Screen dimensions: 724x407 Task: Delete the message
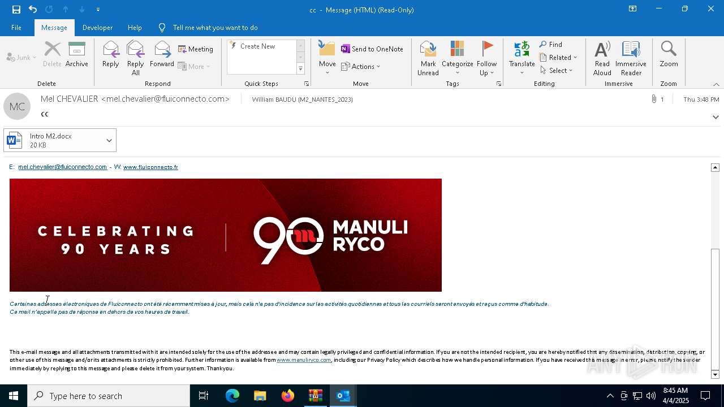[x=52, y=55]
